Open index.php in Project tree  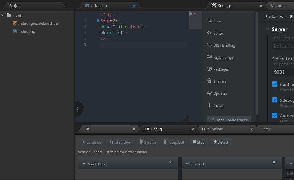pyautogui.click(x=27, y=31)
